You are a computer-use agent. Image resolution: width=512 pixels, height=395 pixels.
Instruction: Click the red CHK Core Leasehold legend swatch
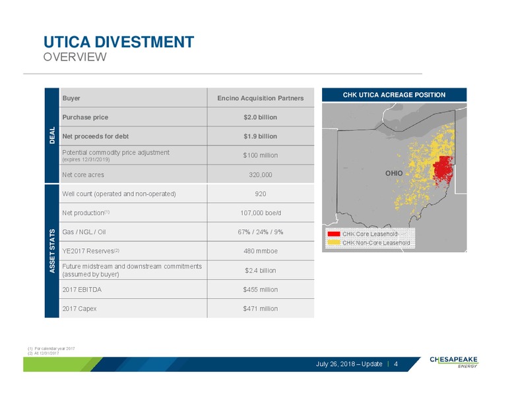coord(334,234)
